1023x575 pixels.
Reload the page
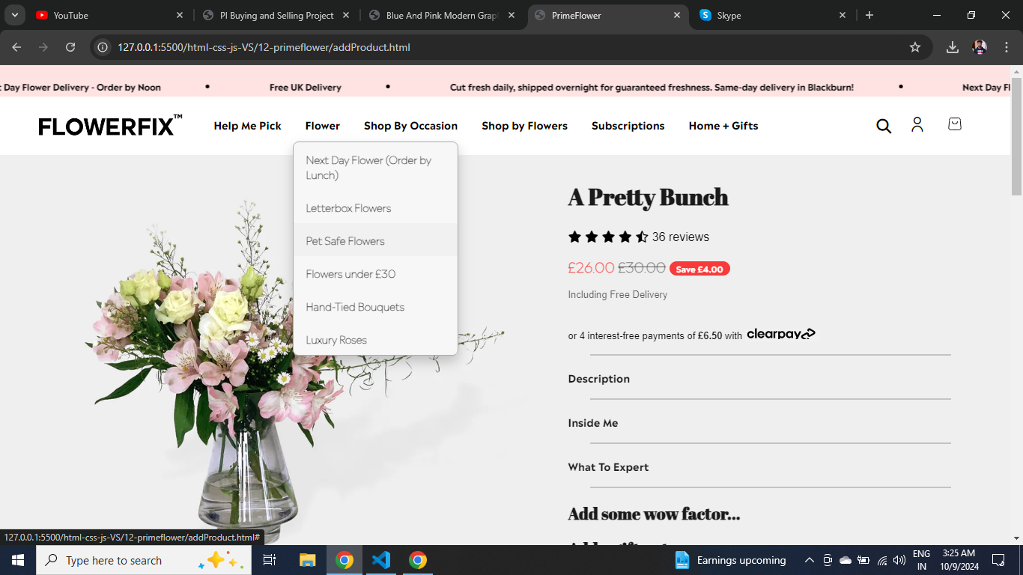point(70,47)
